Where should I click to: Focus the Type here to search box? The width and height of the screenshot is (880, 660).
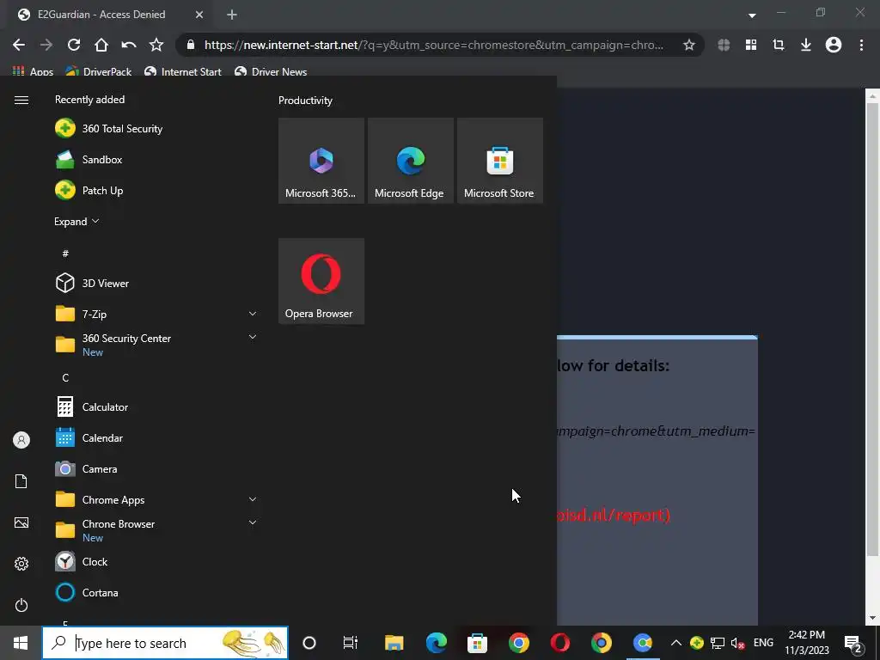tap(165, 643)
